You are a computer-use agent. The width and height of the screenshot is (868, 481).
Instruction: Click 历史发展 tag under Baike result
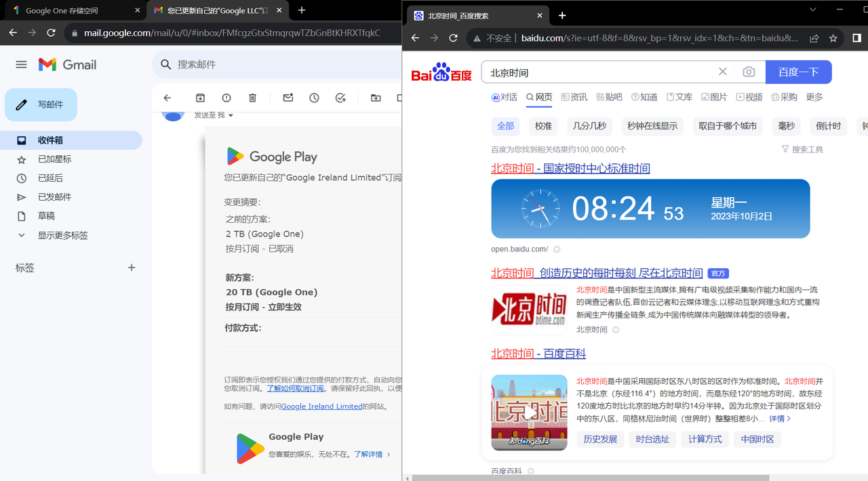point(600,439)
